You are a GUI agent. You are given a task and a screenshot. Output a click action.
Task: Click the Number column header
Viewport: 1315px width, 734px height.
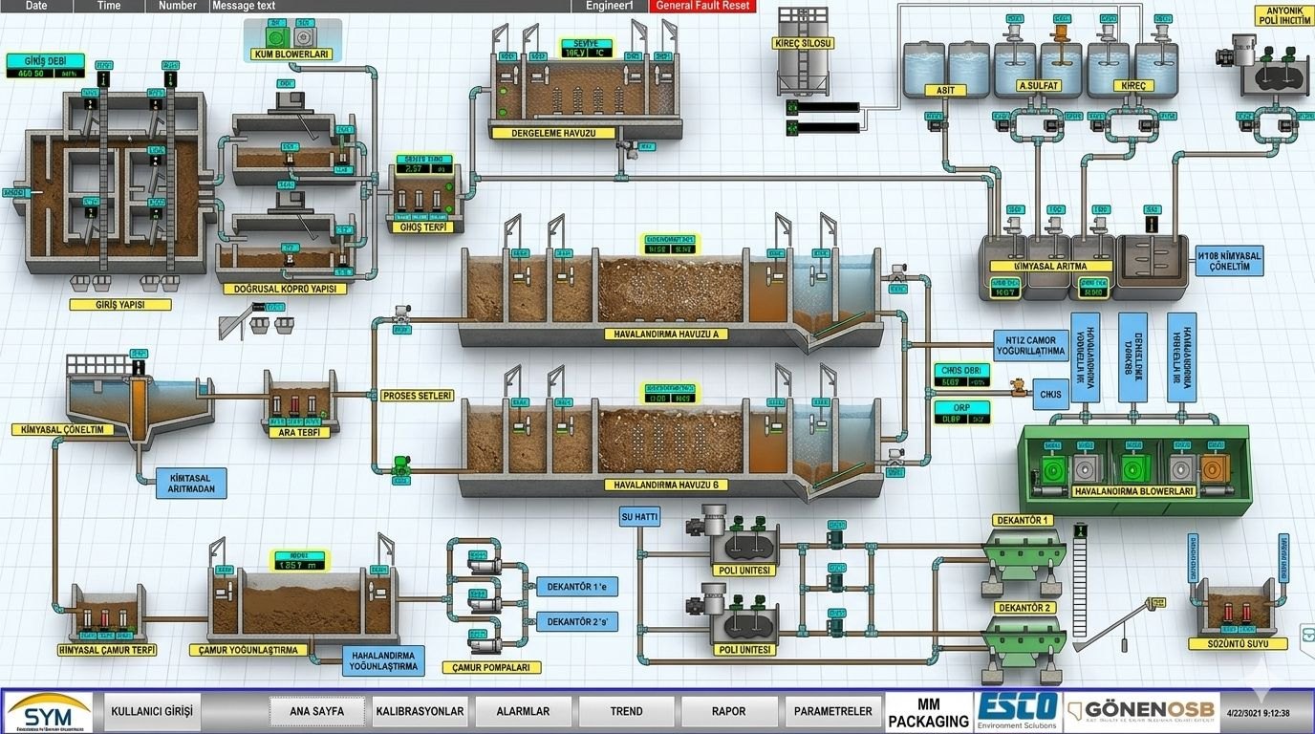pyautogui.click(x=178, y=6)
